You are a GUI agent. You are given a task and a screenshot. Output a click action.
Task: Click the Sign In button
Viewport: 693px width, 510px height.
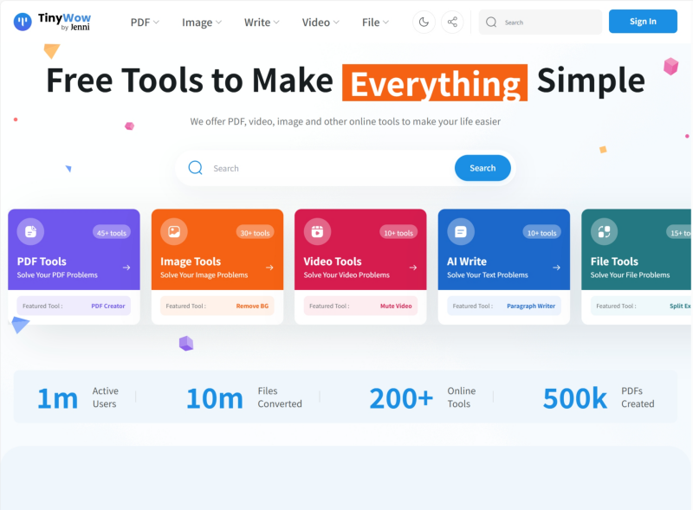click(x=643, y=22)
